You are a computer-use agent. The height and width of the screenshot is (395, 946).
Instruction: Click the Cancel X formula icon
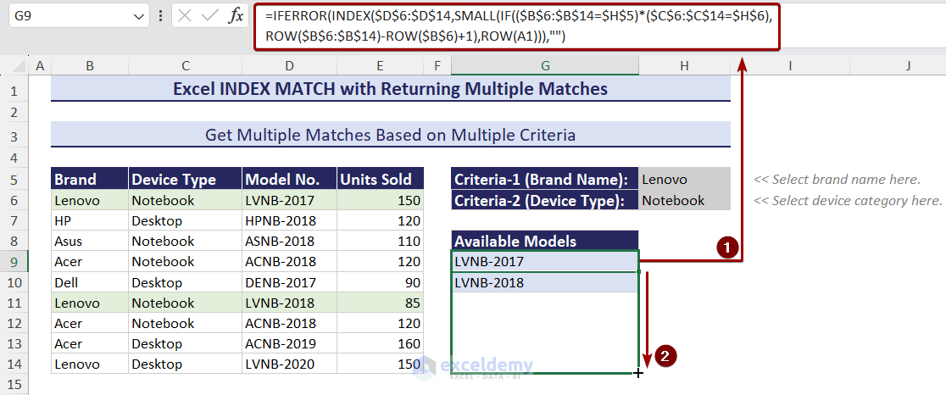(x=186, y=17)
